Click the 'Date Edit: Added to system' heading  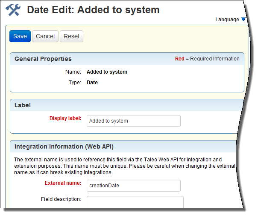93,10
